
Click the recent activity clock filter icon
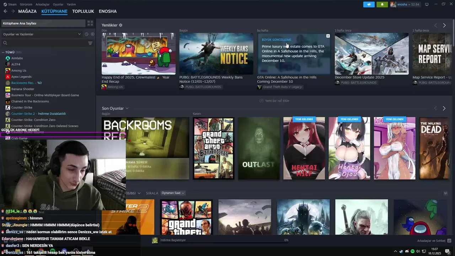pyautogui.click(x=86, y=34)
